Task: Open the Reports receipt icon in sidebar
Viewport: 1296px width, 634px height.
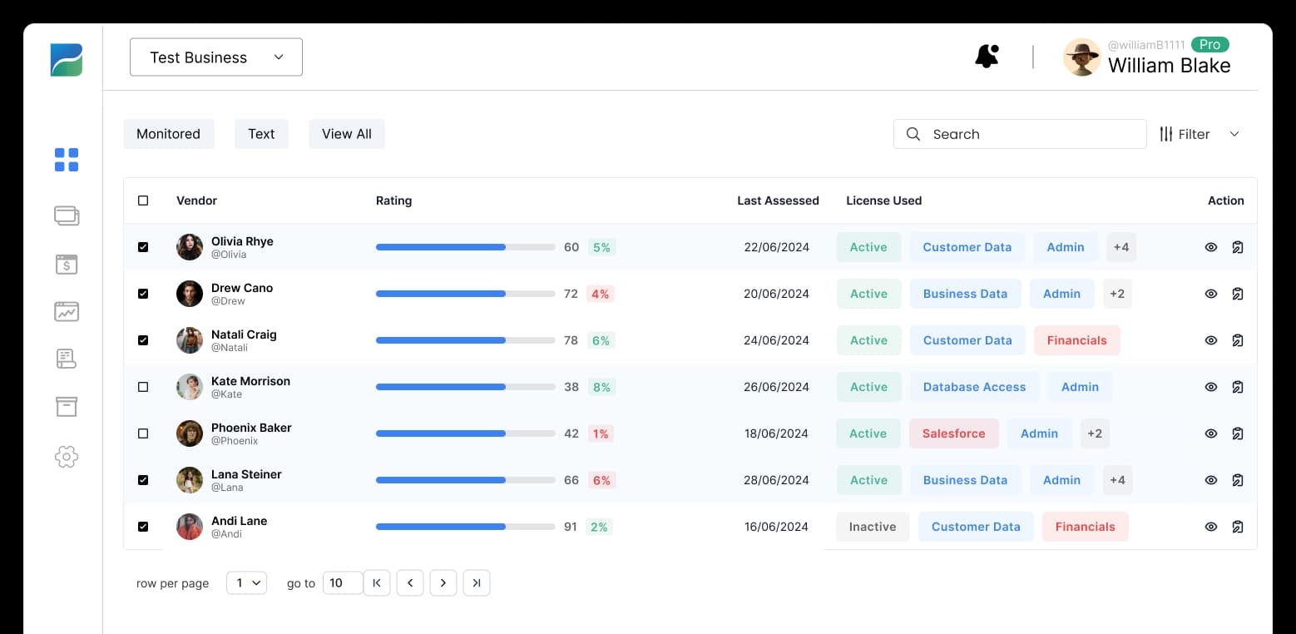Action: click(66, 359)
